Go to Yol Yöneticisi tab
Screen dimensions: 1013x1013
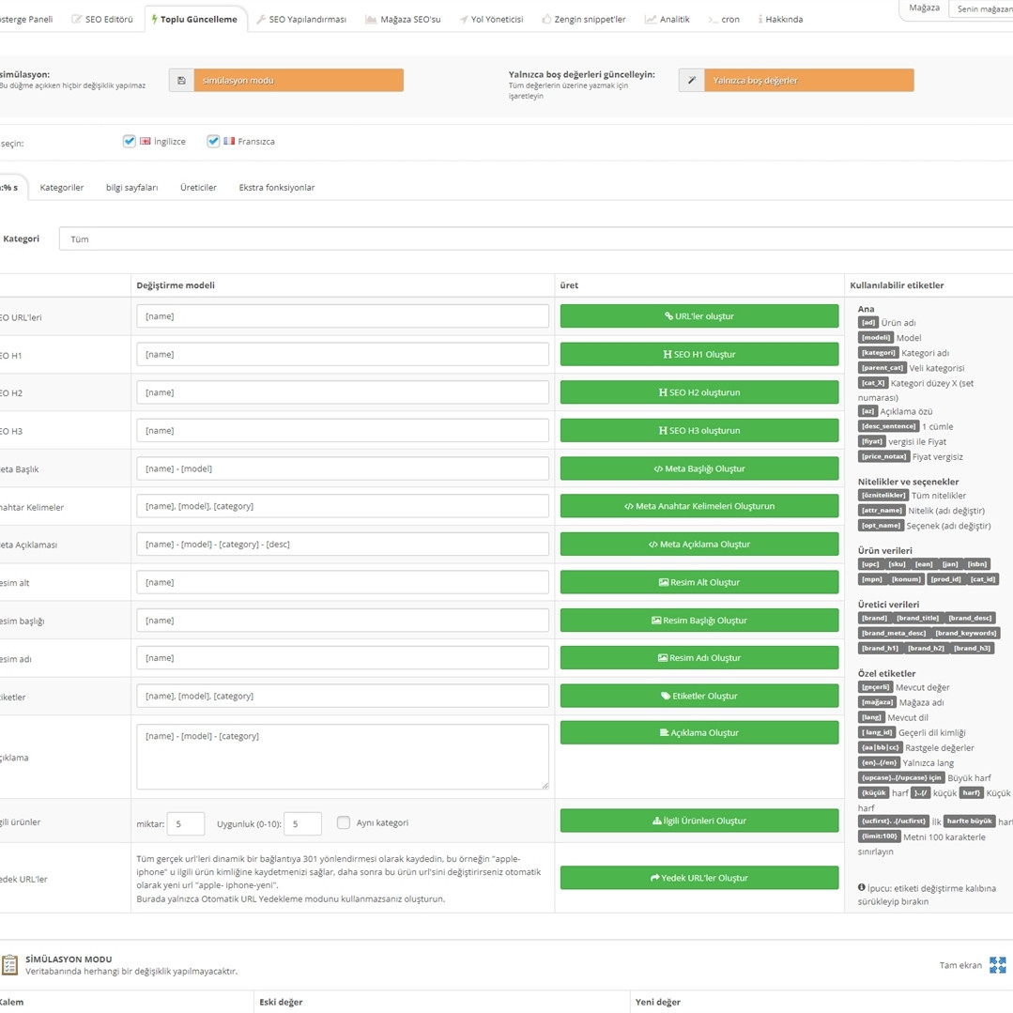tap(491, 20)
